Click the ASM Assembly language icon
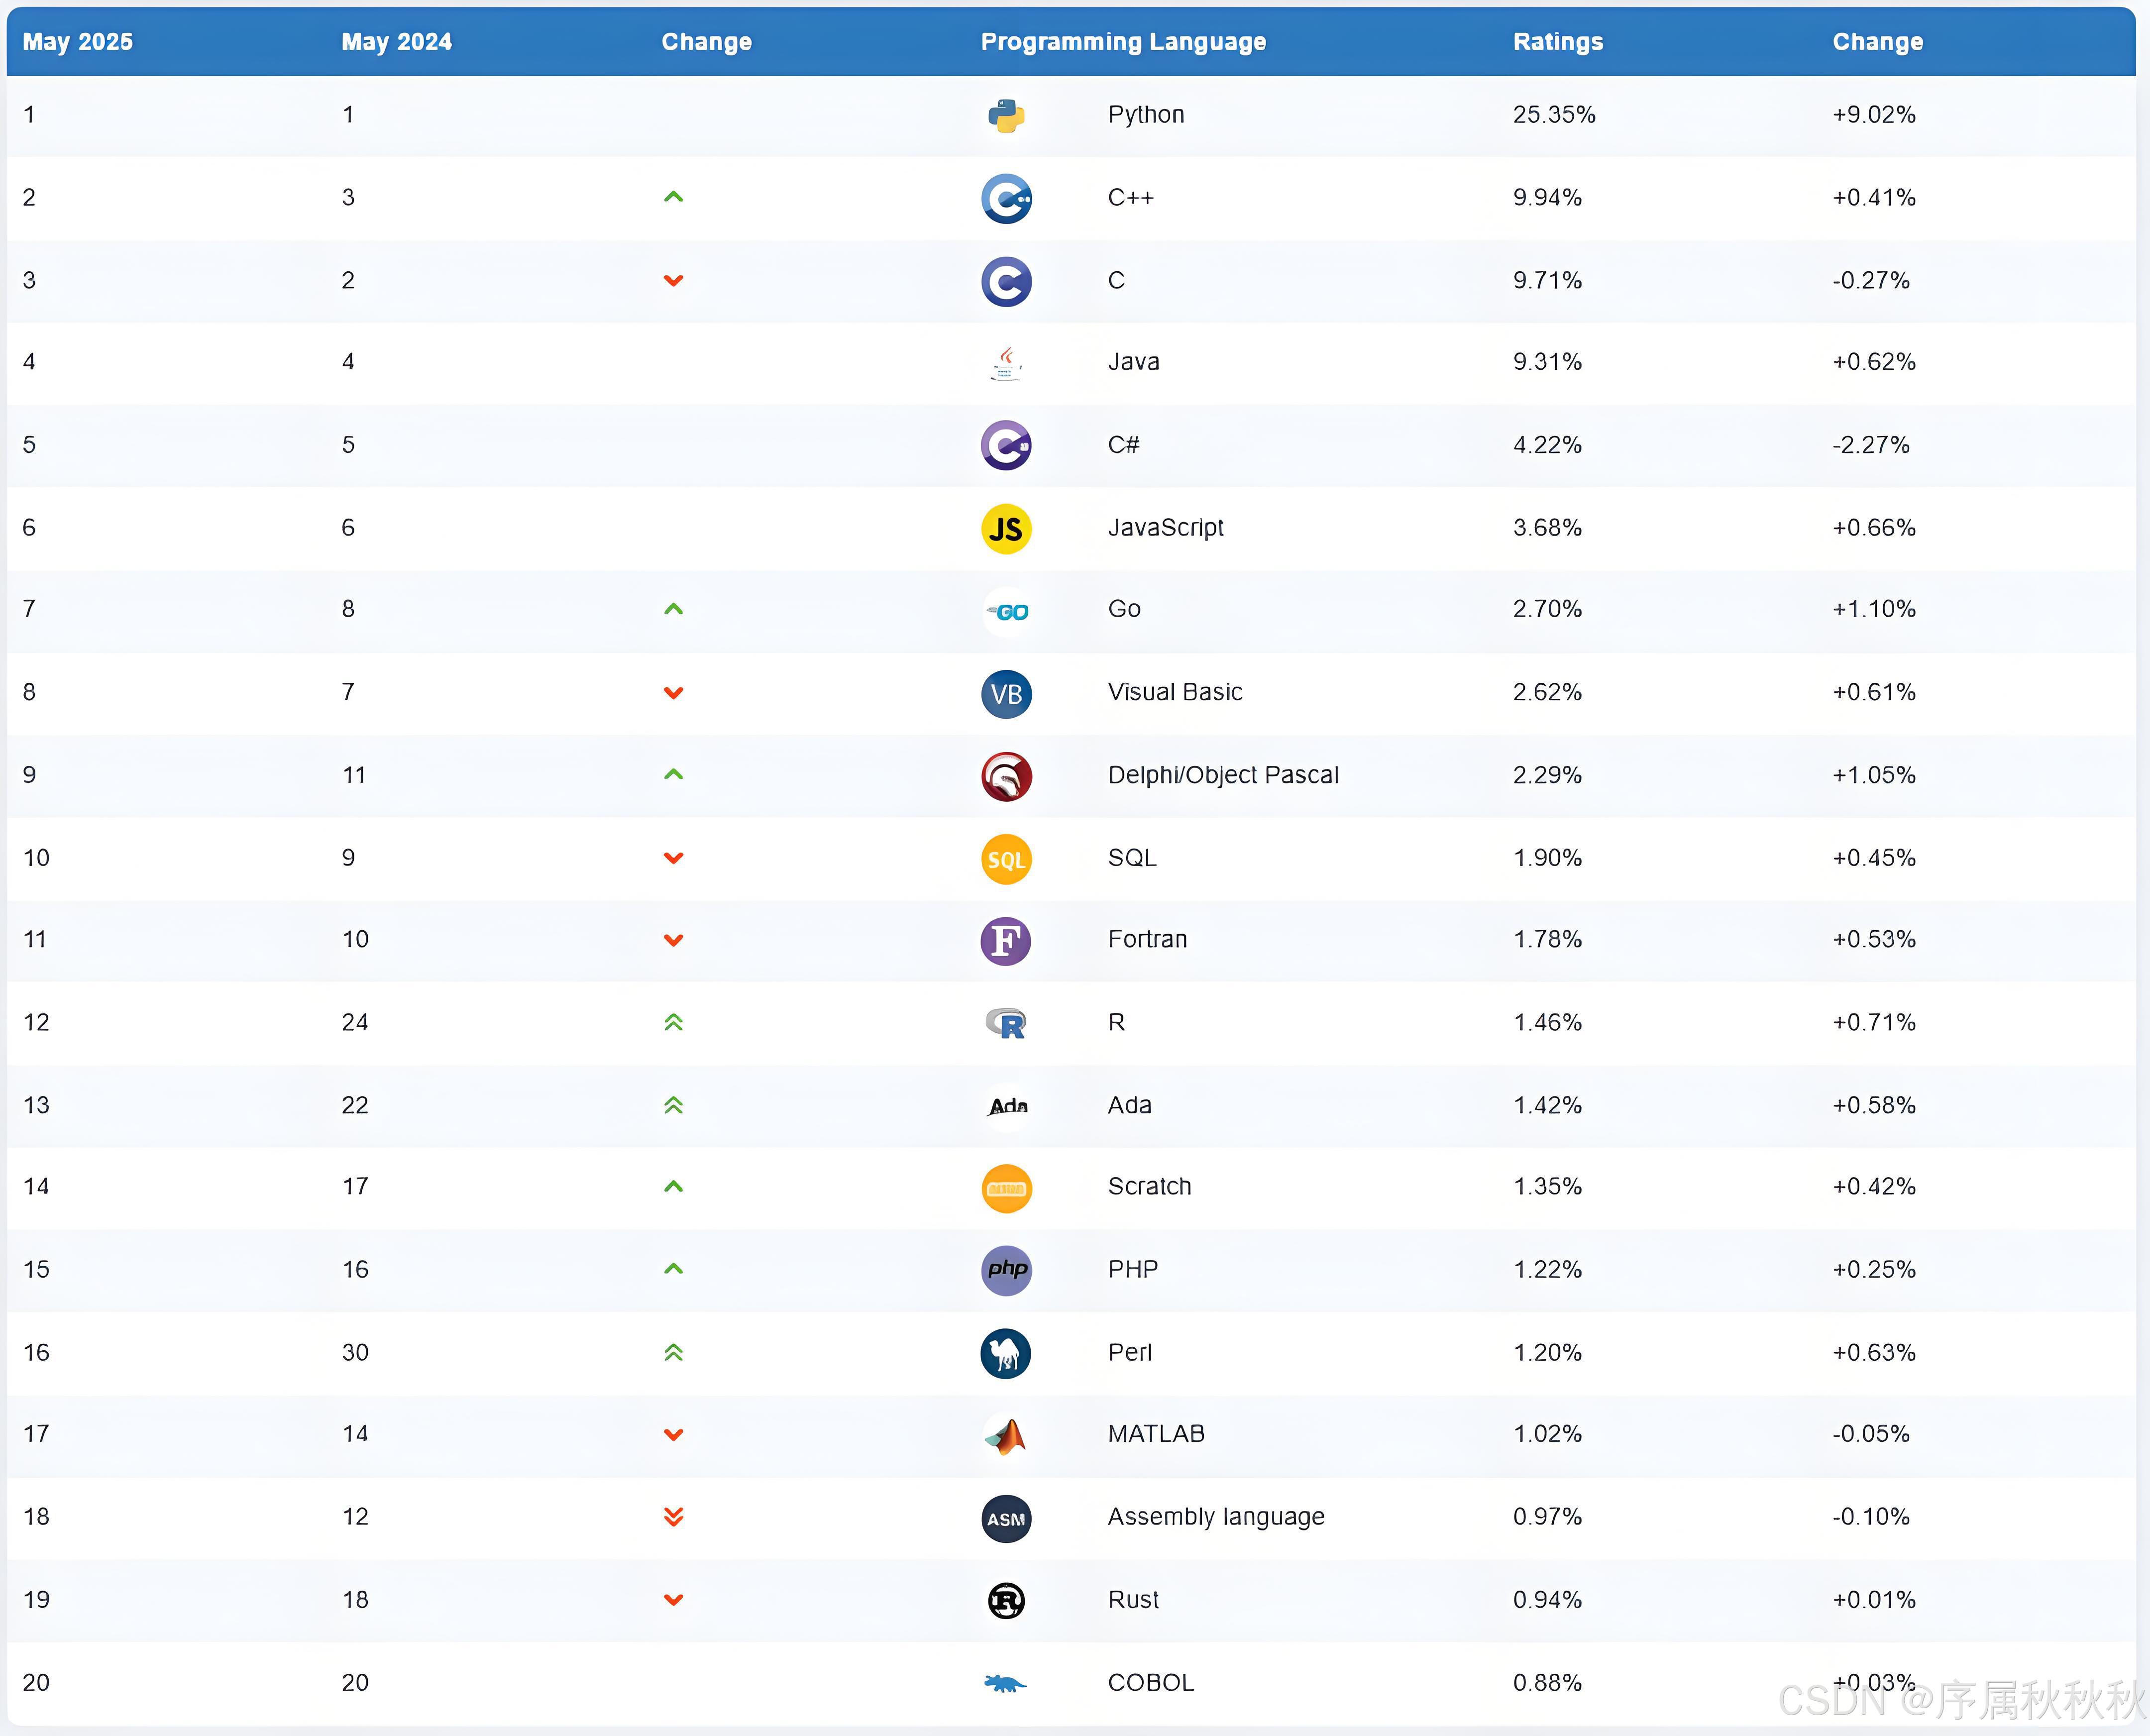The height and width of the screenshot is (1736, 2150). [1006, 1518]
